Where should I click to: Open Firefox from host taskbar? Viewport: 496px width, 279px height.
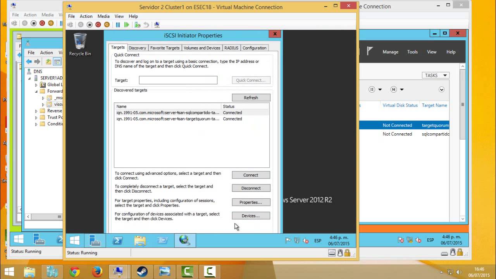tap(97, 272)
